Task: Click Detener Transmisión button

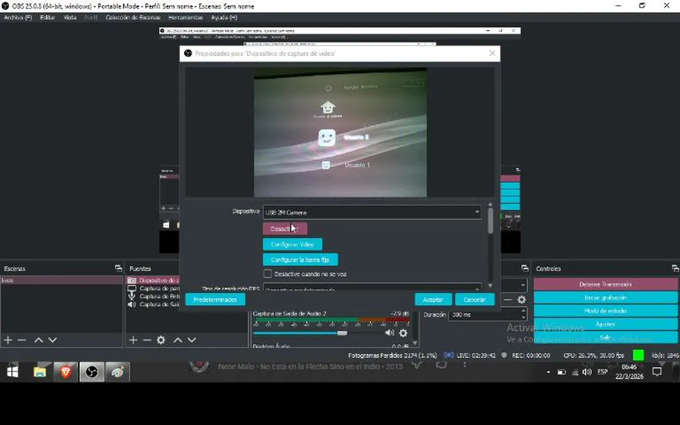Action: [x=606, y=285]
